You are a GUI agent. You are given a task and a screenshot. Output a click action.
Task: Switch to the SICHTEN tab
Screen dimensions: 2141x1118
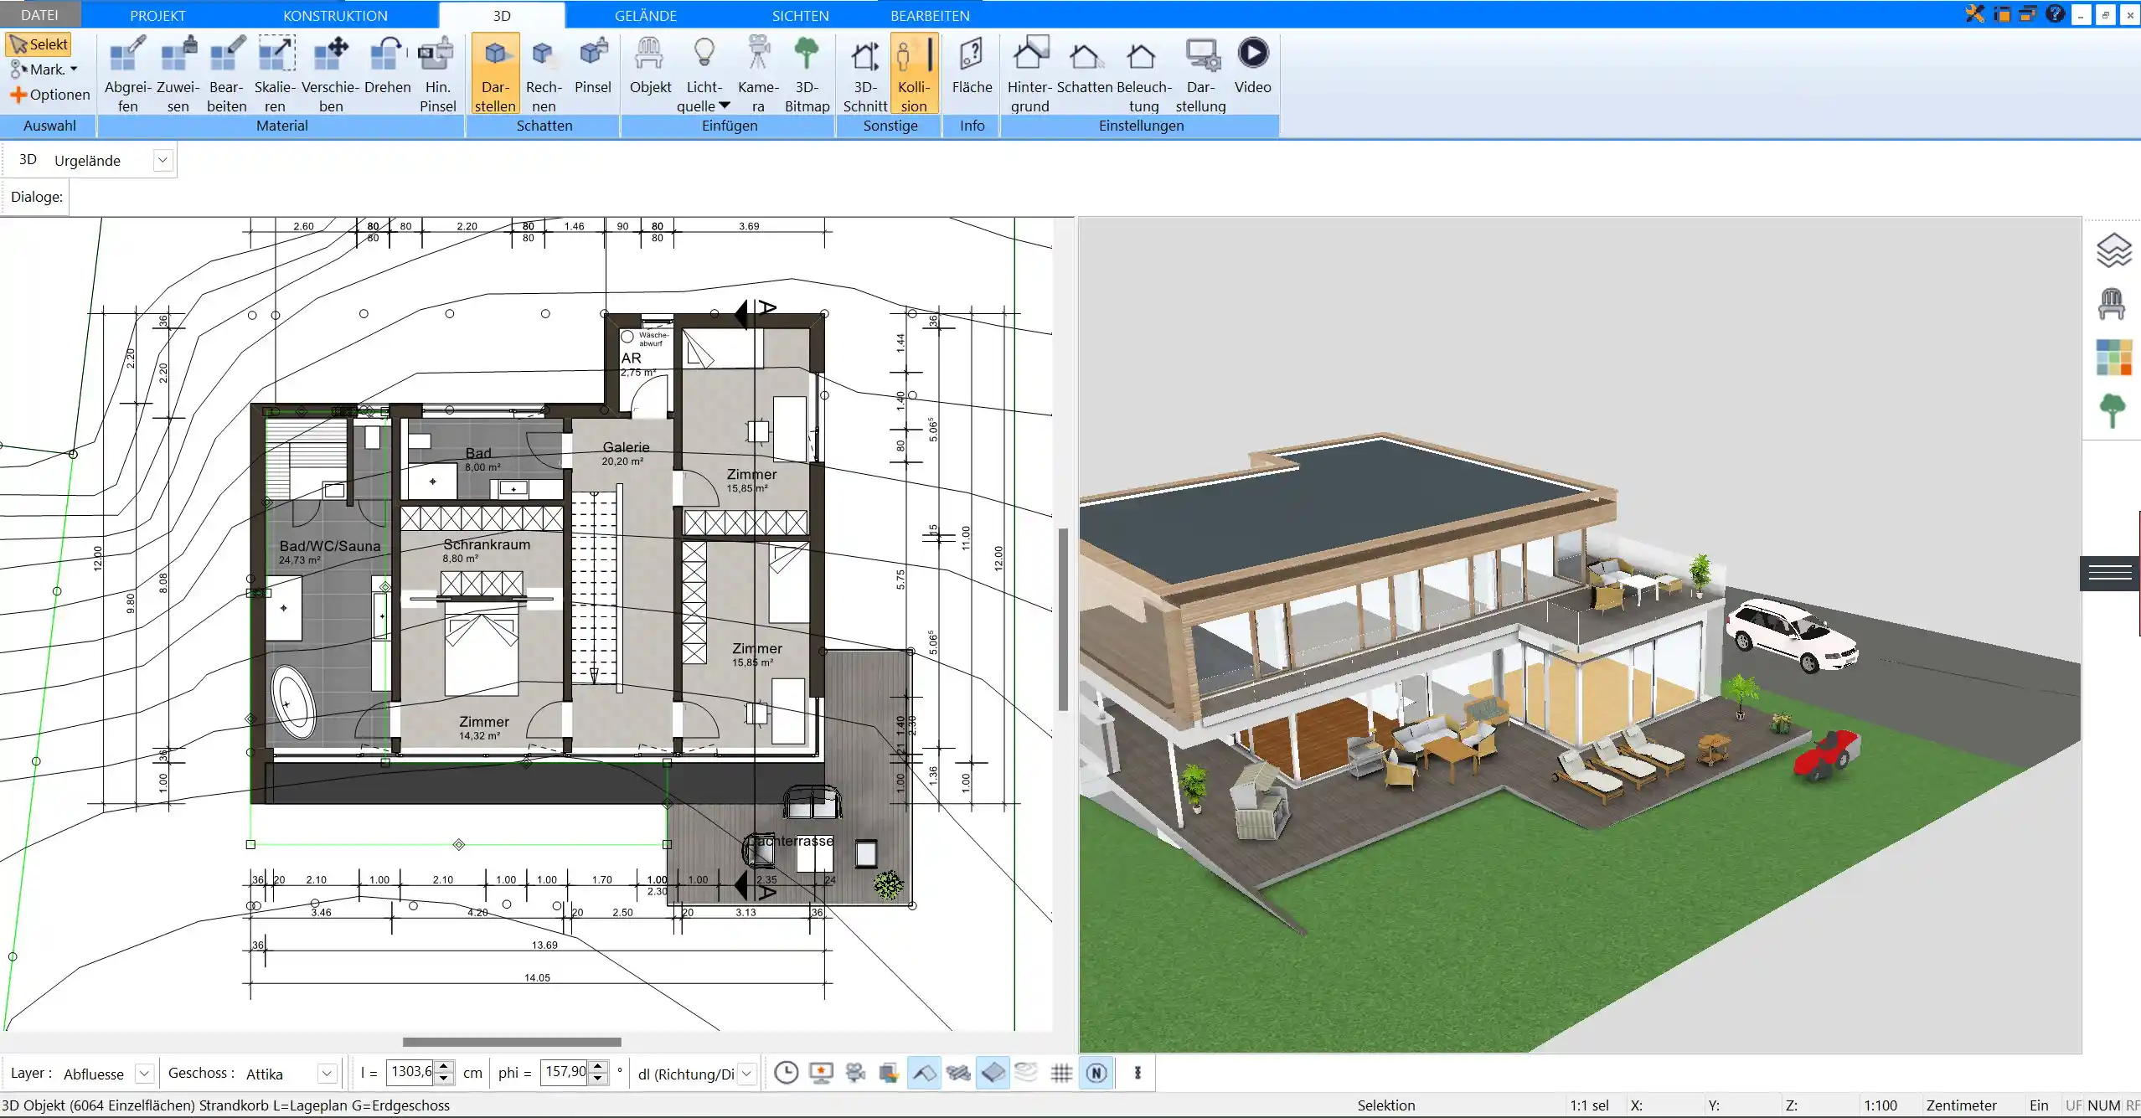[x=800, y=15]
